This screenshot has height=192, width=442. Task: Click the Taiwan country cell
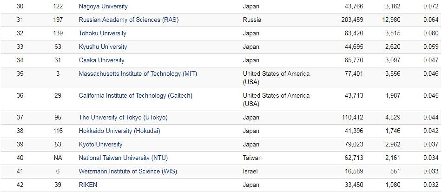point(252,158)
